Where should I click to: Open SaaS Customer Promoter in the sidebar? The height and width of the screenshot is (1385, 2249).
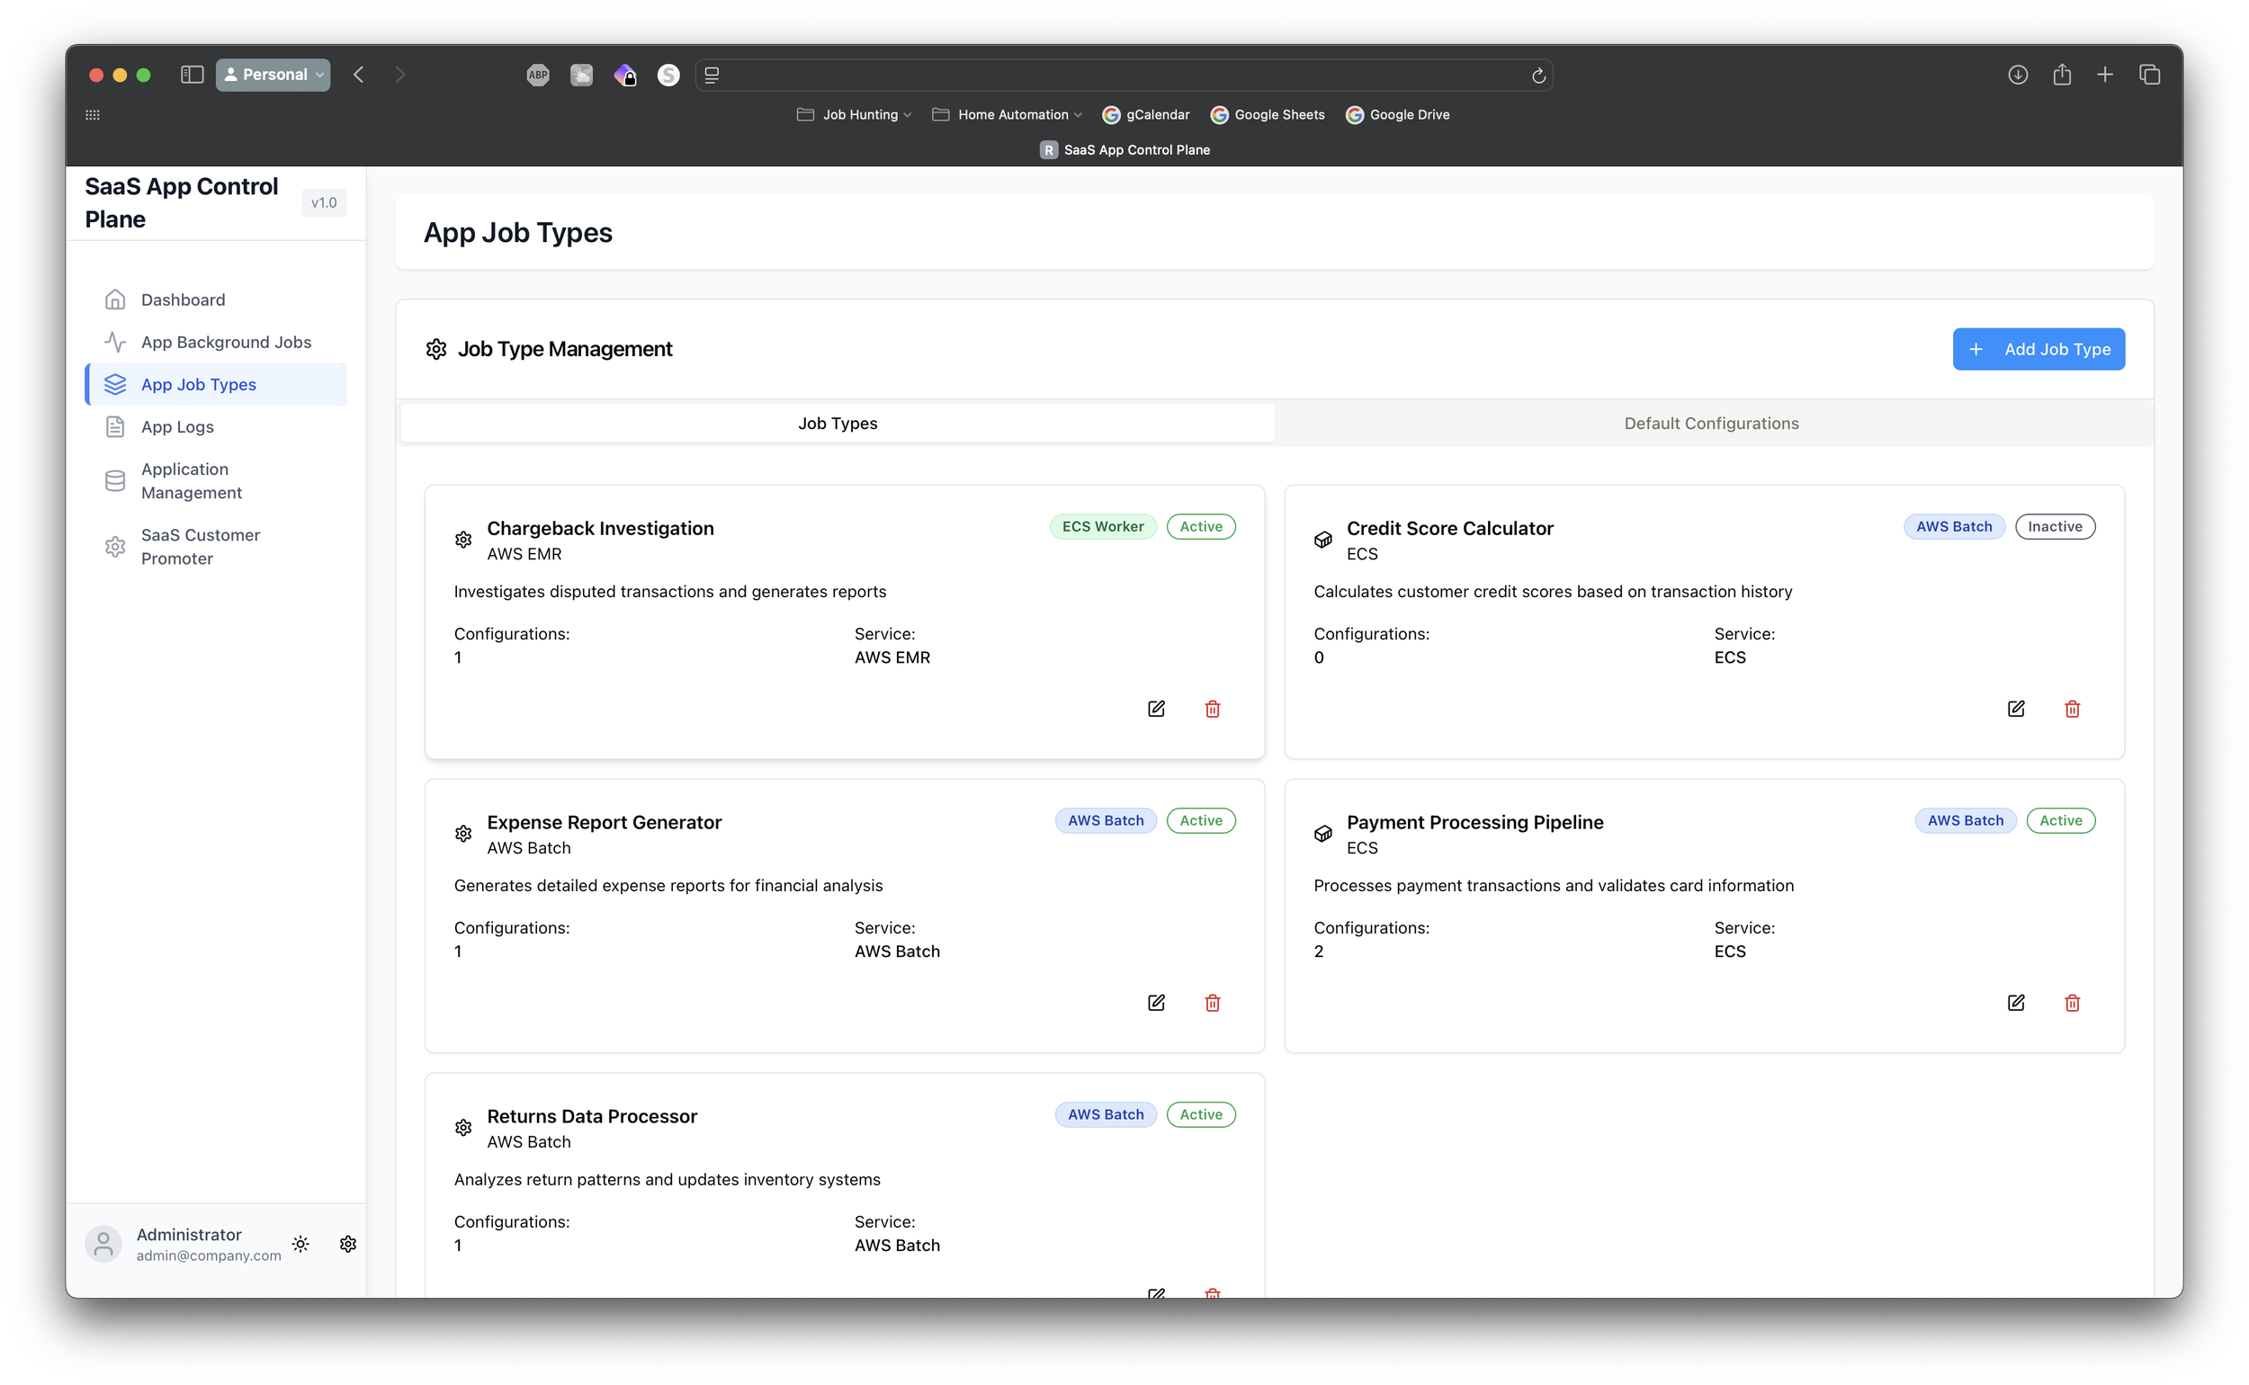point(216,547)
